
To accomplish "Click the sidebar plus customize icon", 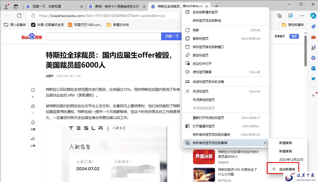I will (313, 95).
